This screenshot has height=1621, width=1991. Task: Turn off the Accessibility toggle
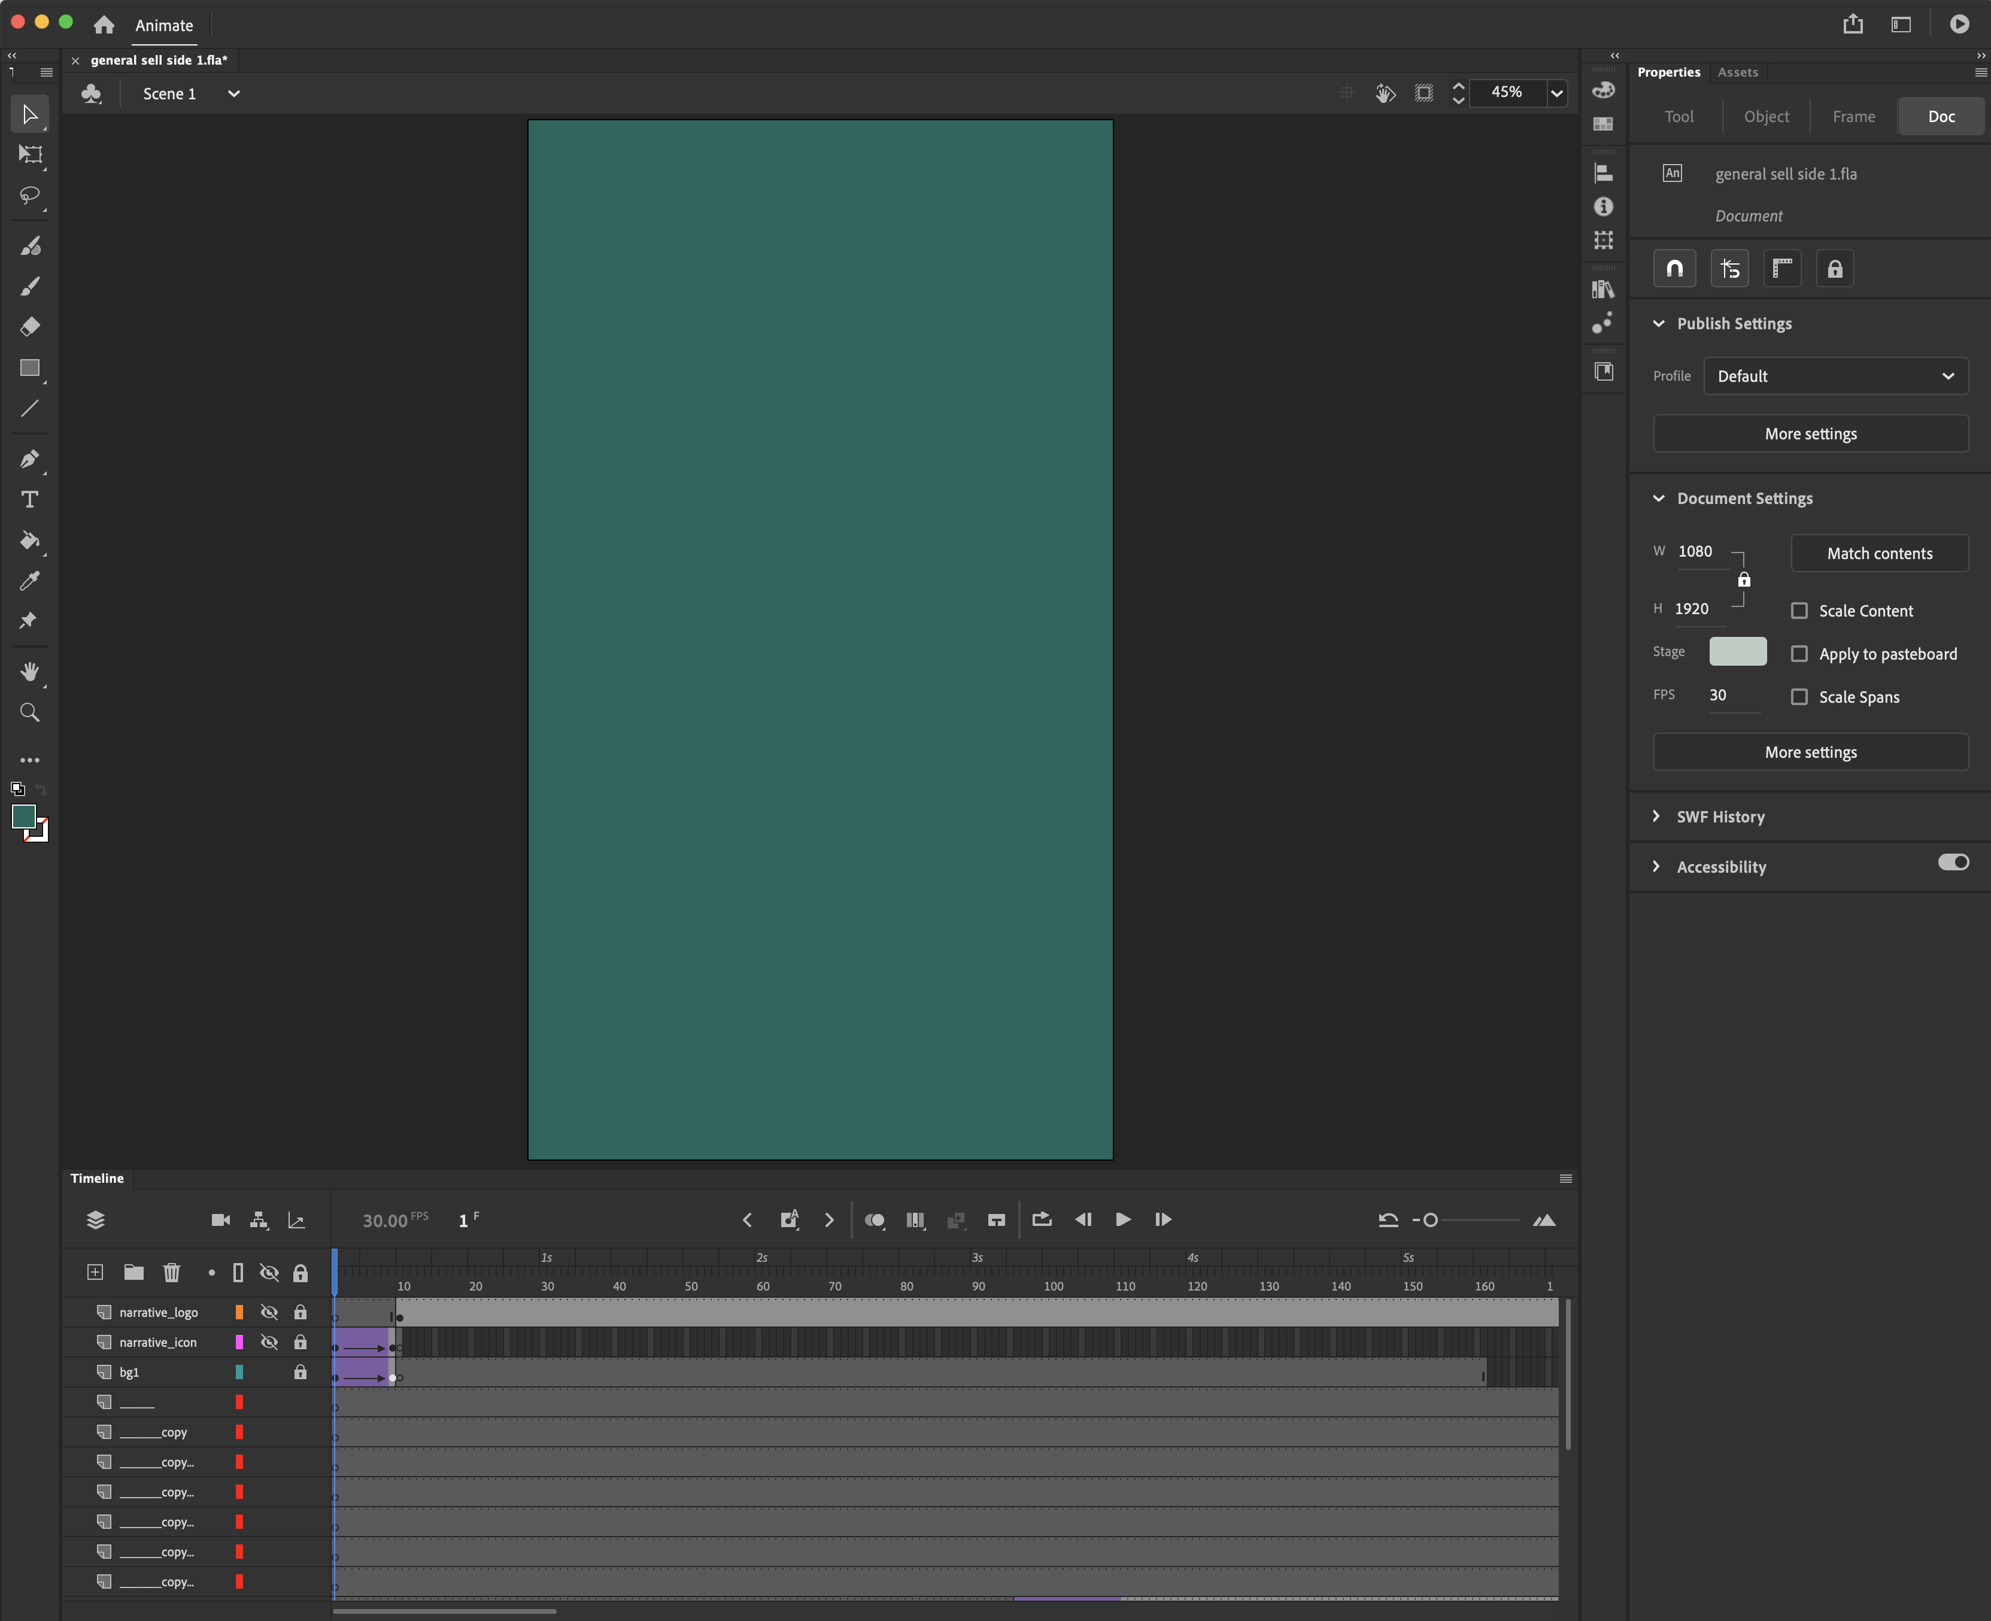(x=1953, y=862)
